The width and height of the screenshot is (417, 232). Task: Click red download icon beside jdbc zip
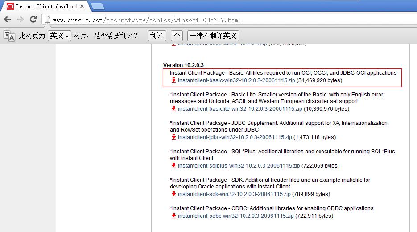[173, 137]
